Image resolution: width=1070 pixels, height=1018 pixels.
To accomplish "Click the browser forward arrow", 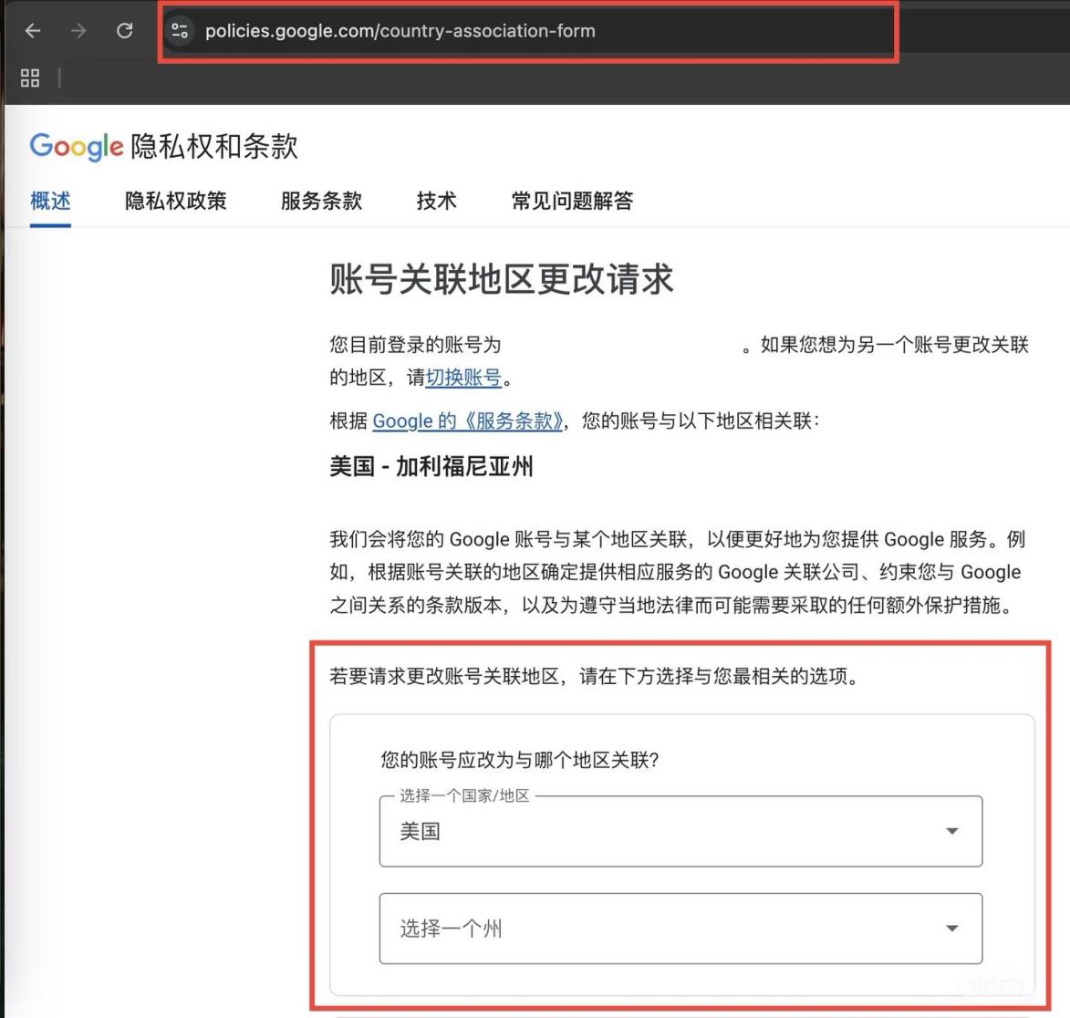I will [78, 31].
